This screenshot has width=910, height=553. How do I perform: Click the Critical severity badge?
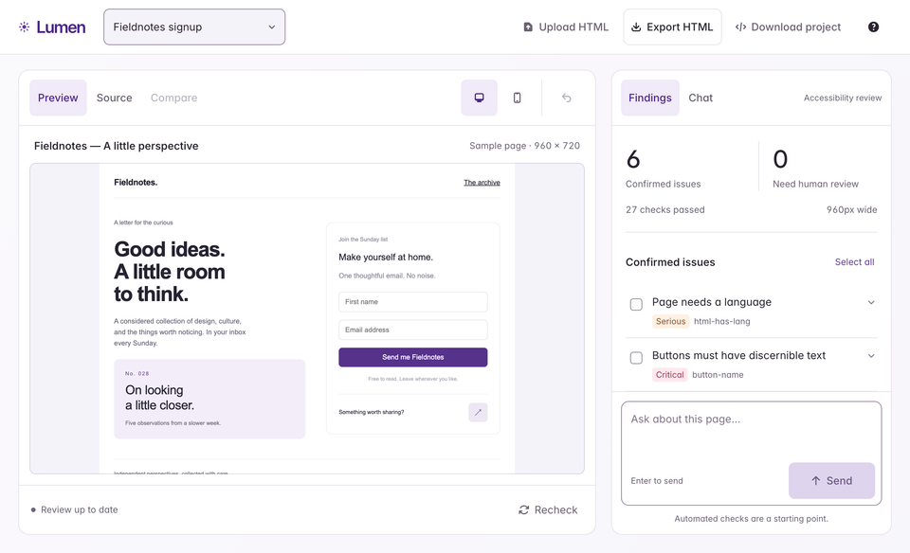pos(670,374)
